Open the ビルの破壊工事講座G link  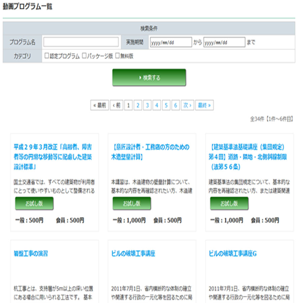(233, 254)
